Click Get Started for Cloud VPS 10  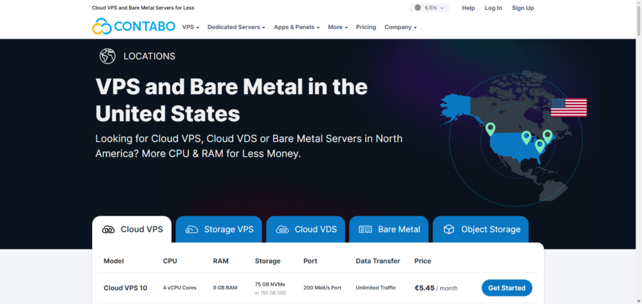[x=507, y=288]
